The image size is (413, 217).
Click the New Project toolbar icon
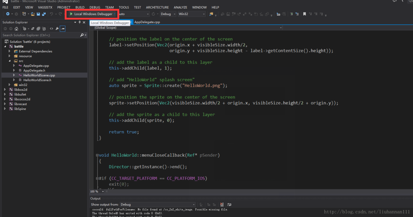click(x=24, y=14)
